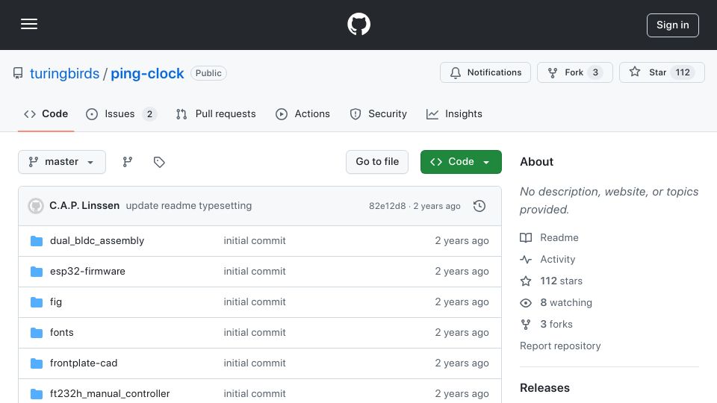Open the ping-clock repository link
717x403 pixels.
pyautogui.click(x=147, y=73)
